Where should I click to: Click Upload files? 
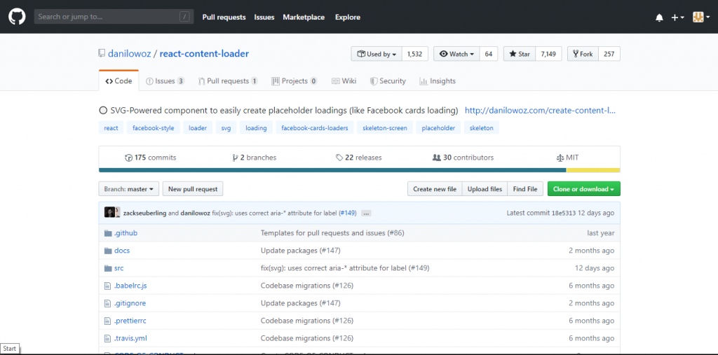tap(485, 189)
